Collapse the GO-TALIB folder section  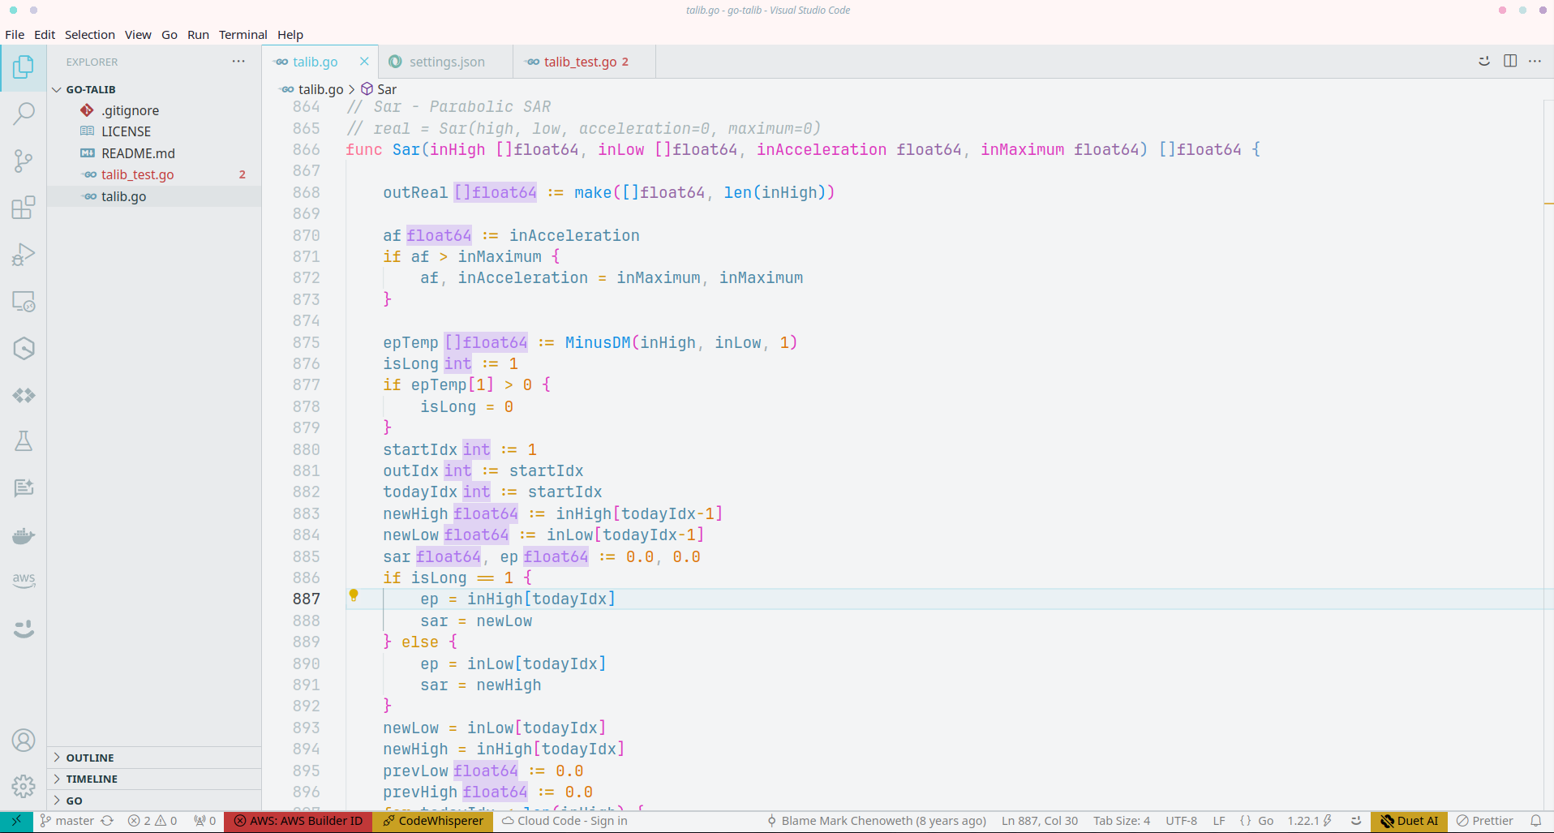154,89
